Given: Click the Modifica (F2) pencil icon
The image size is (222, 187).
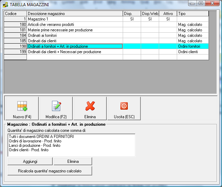Looking at the screenshot, I should (56, 106).
